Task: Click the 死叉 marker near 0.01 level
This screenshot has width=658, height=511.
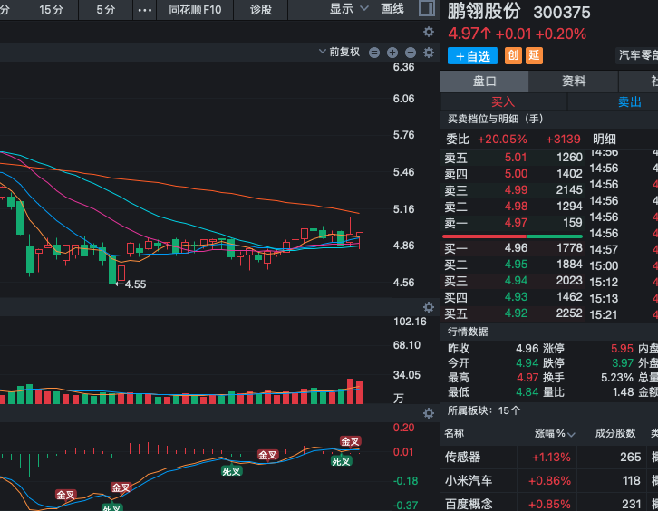Action: click(x=341, y=461)
